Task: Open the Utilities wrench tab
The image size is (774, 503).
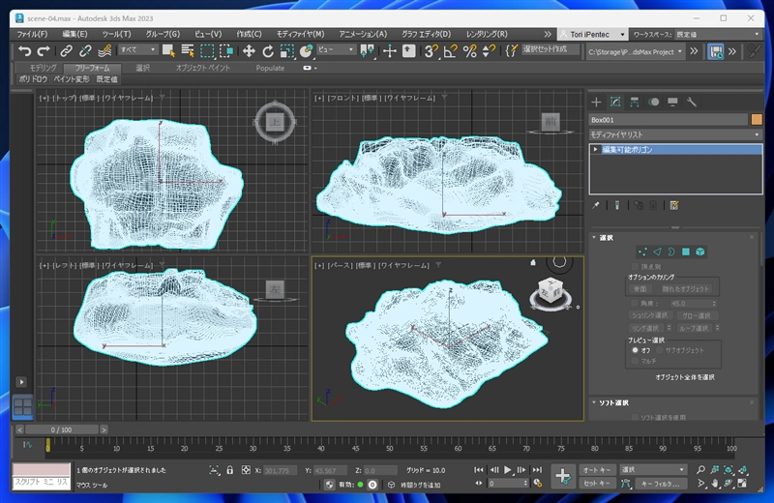Action: 692,103
